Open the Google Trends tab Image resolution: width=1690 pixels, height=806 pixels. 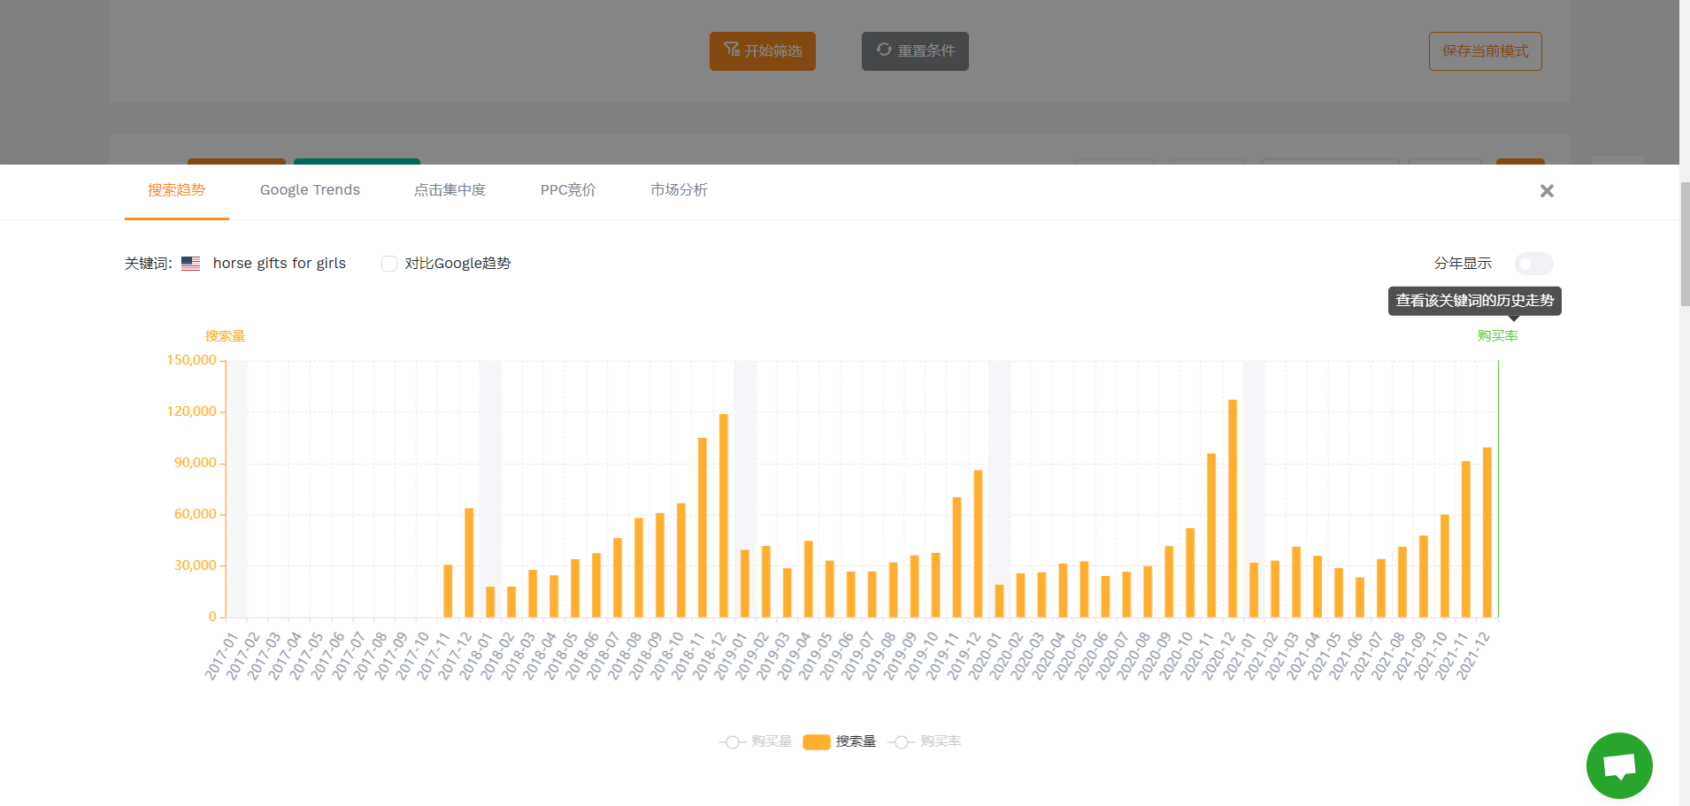310,190
